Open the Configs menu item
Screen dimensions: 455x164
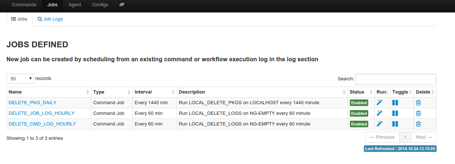pos(100,5)
